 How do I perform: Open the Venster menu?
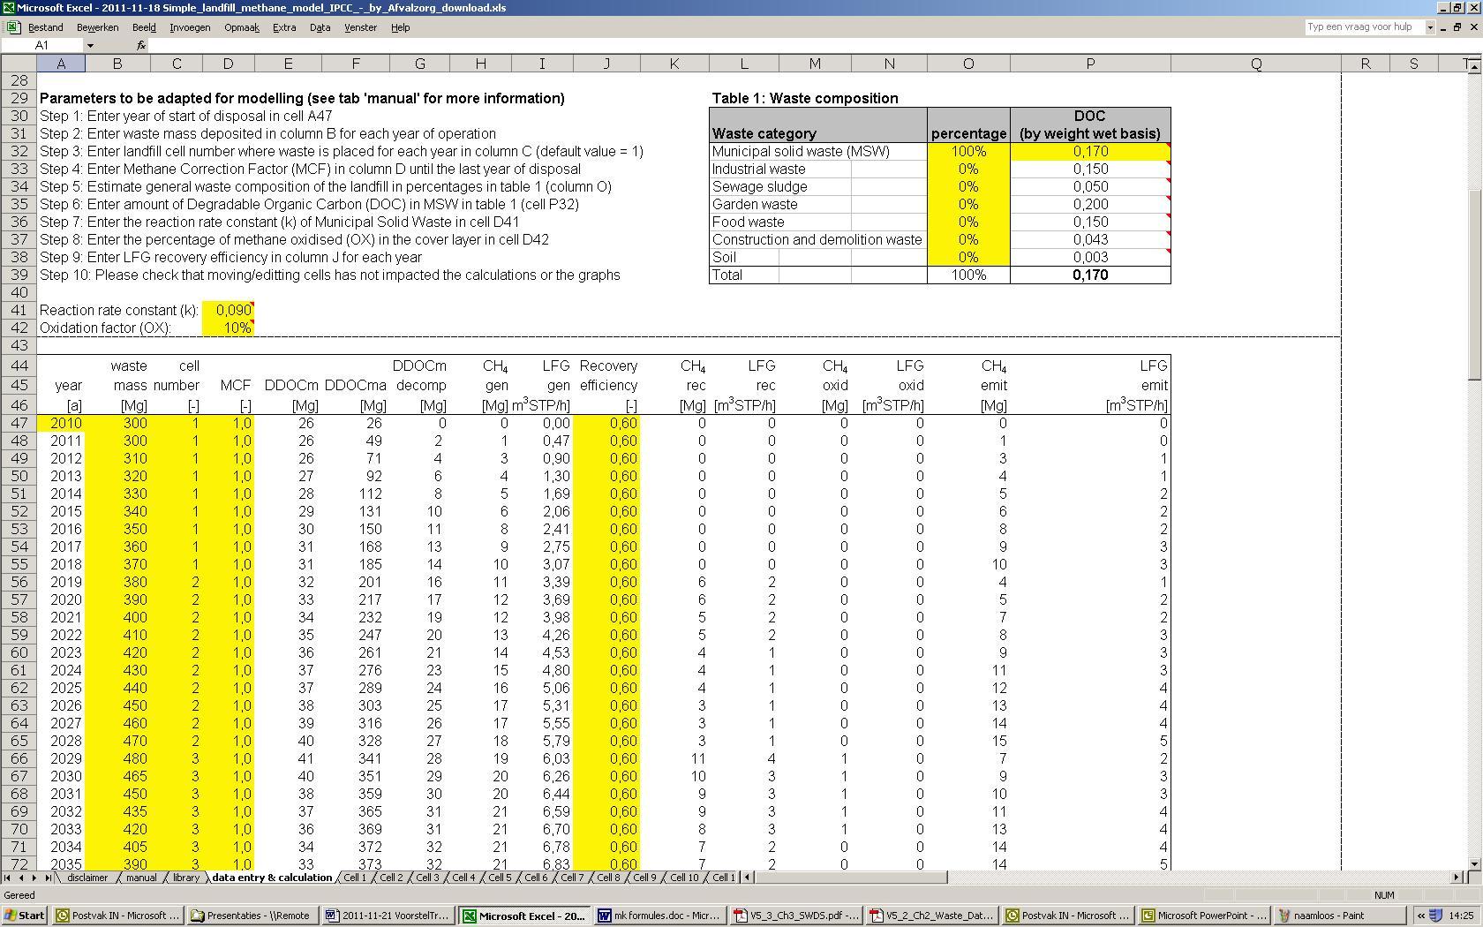tap(360, 27)
